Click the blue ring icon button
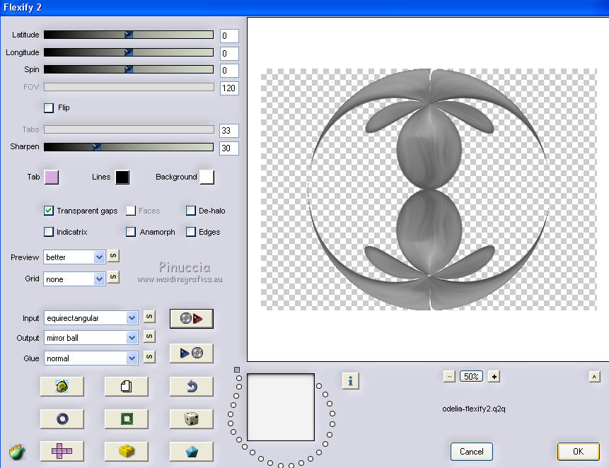 coord(62,419)
